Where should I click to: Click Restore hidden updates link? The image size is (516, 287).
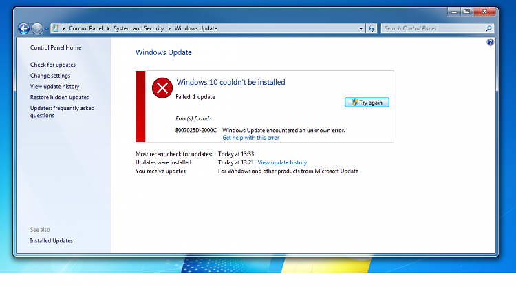click(59, 98)
